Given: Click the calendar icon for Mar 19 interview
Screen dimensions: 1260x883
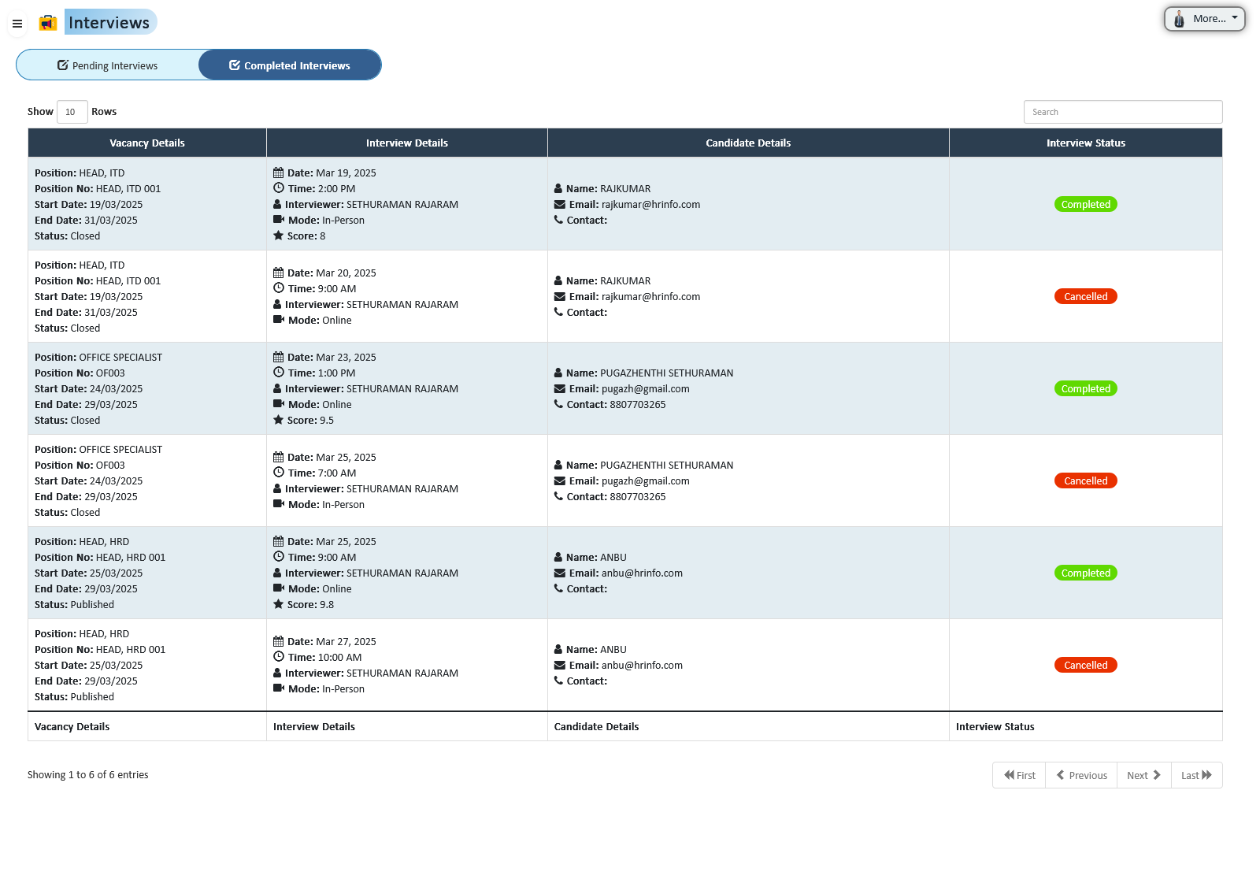Looking at the screenshot, I should coord(279,173).
